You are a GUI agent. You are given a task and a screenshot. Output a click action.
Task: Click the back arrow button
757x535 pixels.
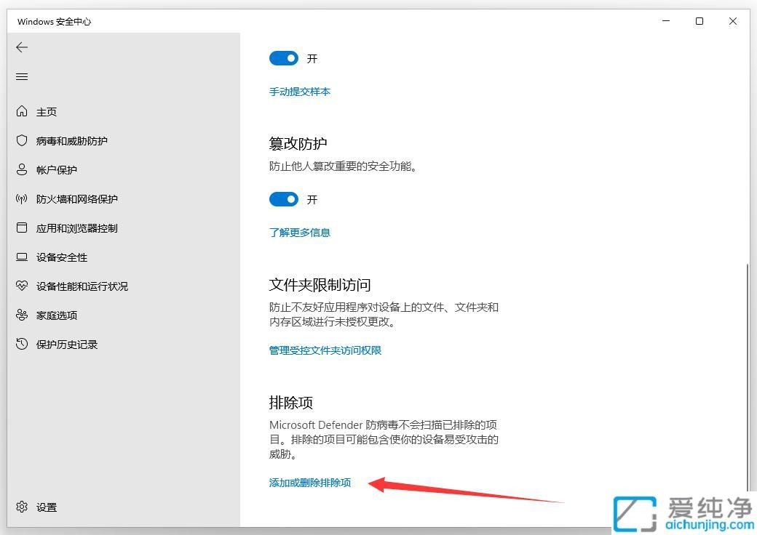[22, 47]
